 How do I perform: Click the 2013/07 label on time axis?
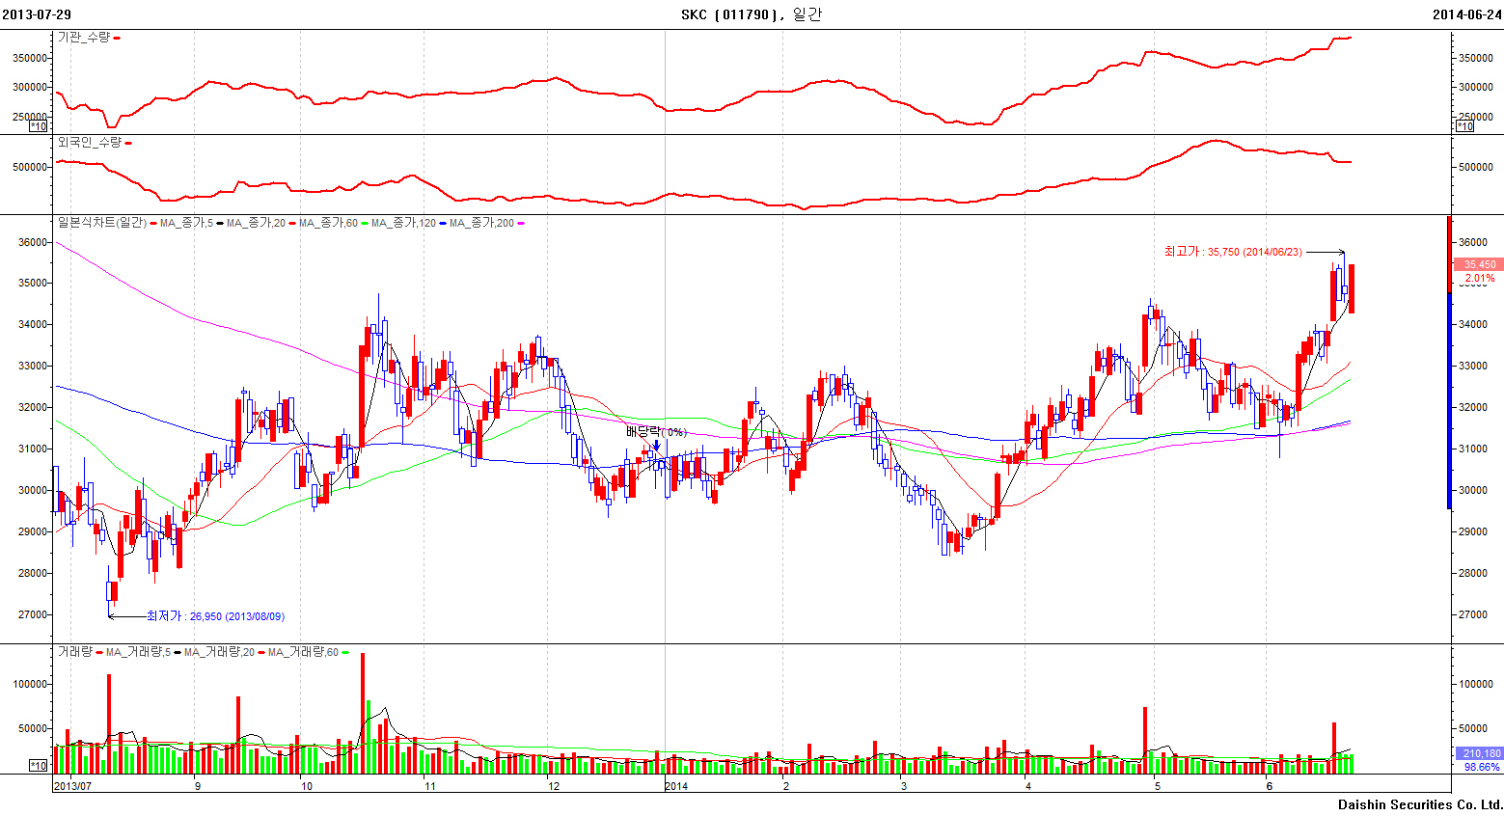pos(72,786)
